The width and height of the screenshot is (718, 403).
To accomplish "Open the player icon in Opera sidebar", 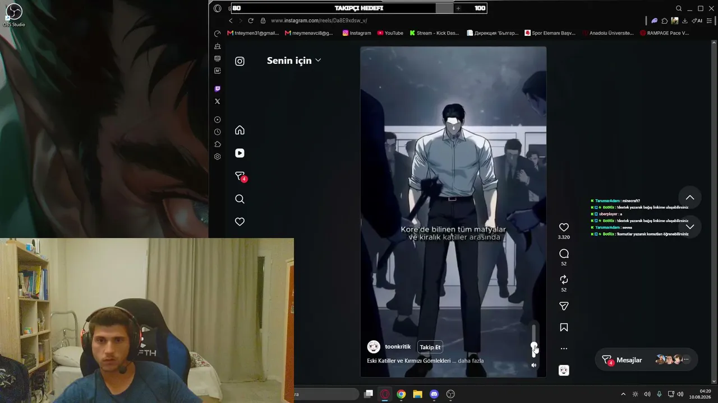I will pyautogui.click(x=218, y=120).
